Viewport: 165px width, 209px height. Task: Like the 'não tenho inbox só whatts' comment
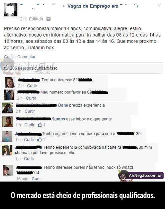click(37, 179)
